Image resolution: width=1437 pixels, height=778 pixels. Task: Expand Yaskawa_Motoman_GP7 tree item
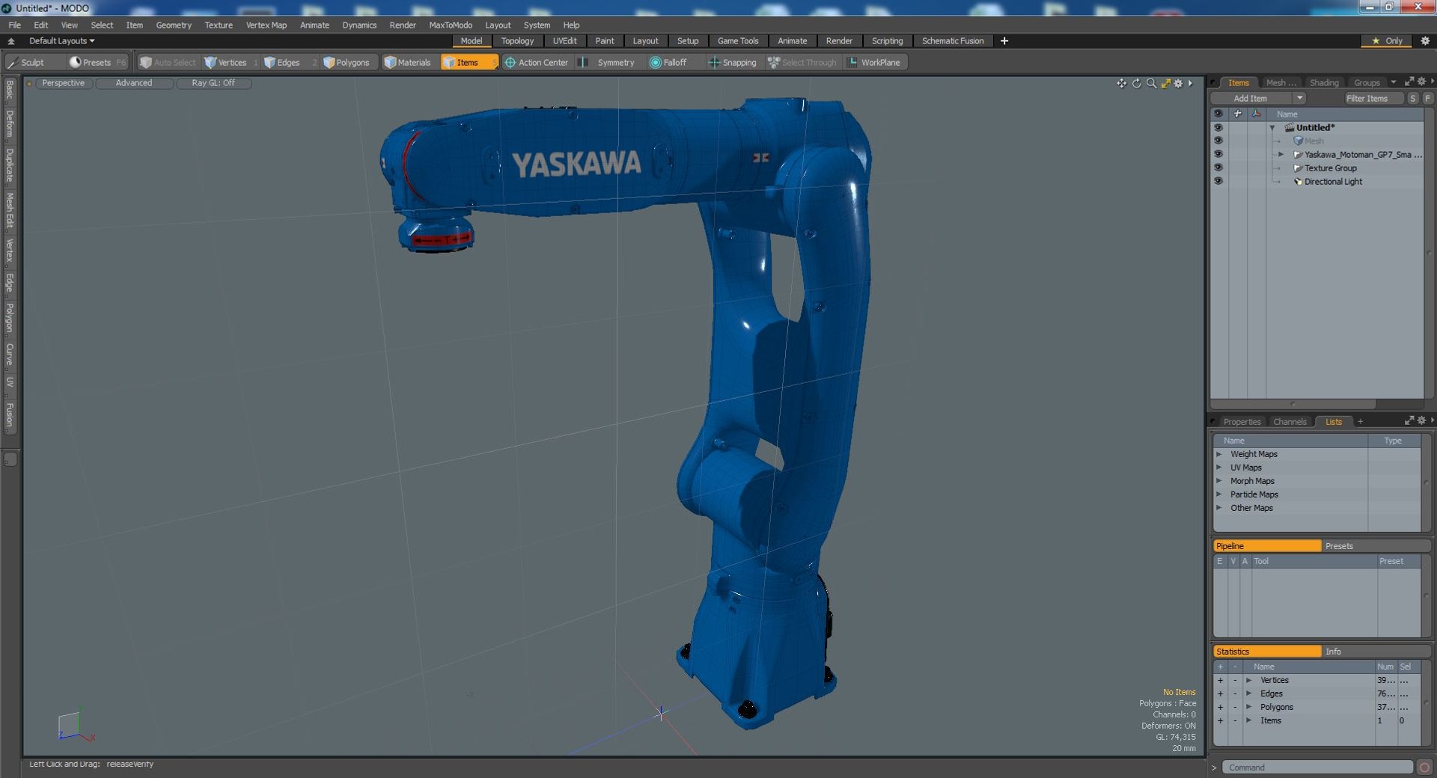click(x=1281, y=155)
